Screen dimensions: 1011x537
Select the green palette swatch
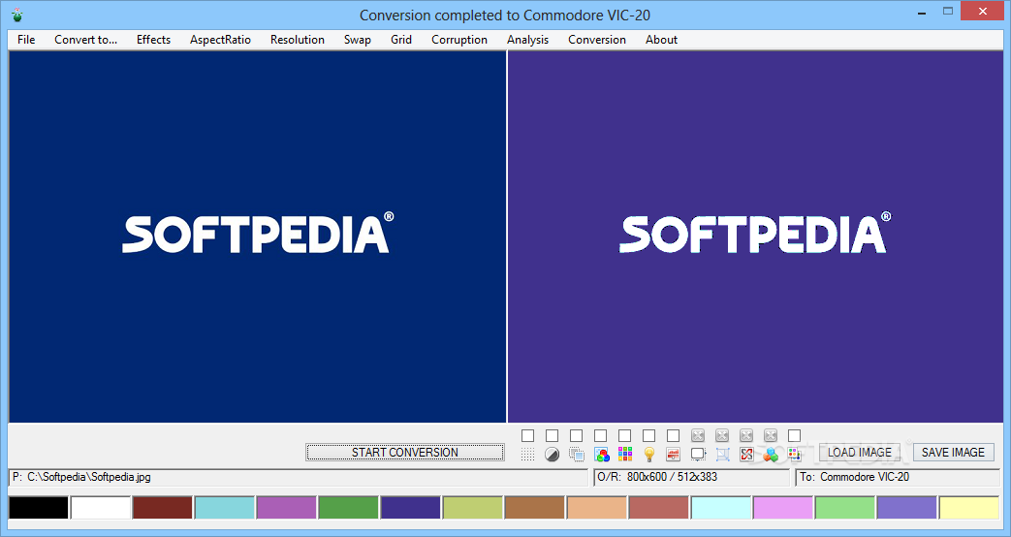point(348,507)
